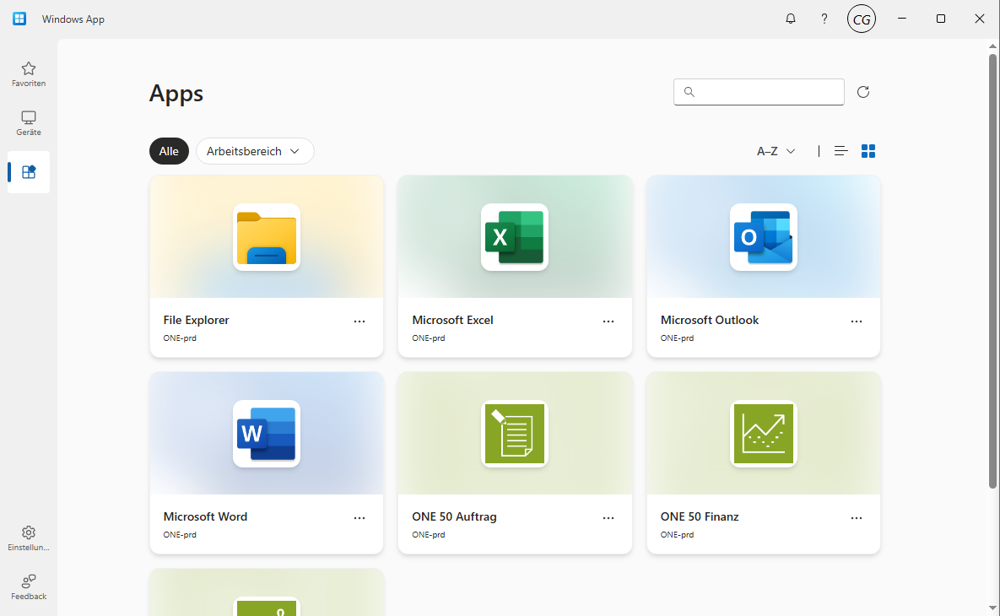The width and height of the screenshot is (1000, 616).
Task: Open the Favoriten section in sidebar
Action: tap(29, 74)
